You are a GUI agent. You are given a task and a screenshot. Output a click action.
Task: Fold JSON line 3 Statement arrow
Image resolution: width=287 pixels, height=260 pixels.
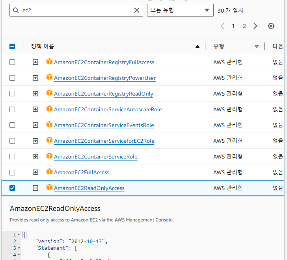19,248
